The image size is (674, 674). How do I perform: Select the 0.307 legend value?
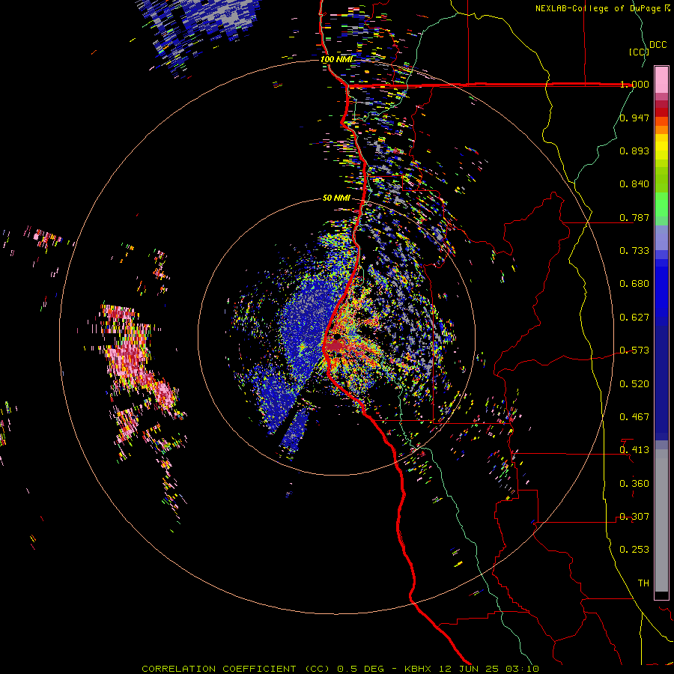pos(634,517)
